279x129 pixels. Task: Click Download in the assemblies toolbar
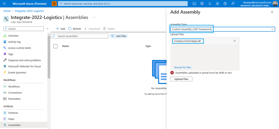coord(92,29)
